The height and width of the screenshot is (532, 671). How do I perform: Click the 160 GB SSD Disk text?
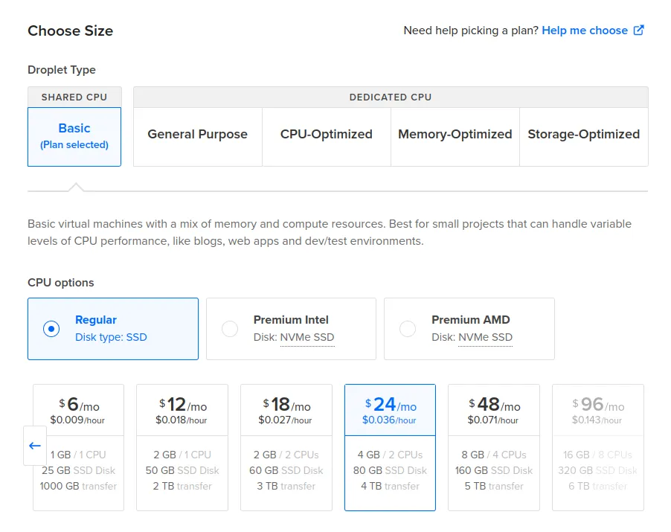[494, 470]
